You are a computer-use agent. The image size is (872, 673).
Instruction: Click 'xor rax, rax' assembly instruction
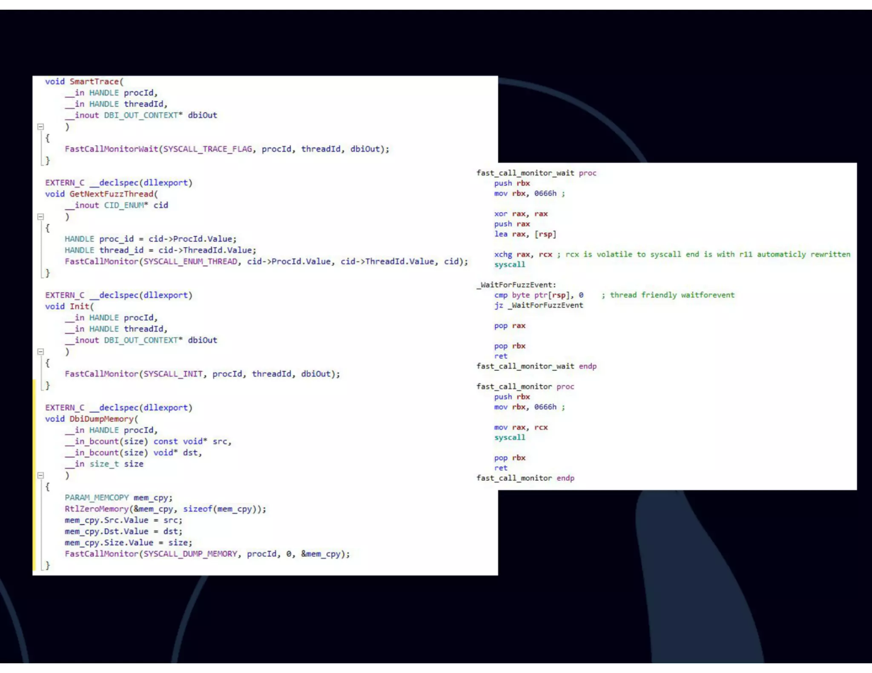tap(521, 214)
